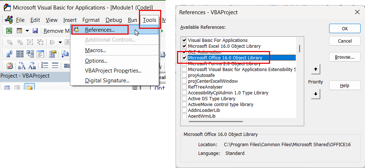Check Active DS Type Library checkbox
The image size is (365, 168).
tap(184, 99)
